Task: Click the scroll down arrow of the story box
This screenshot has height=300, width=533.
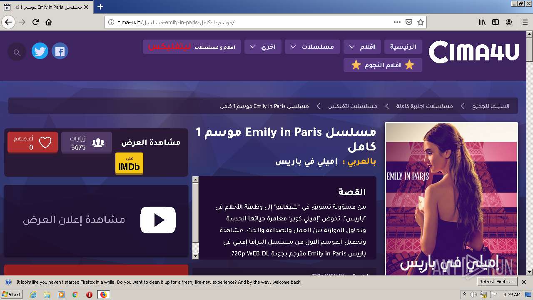Action: click(195, 256)
